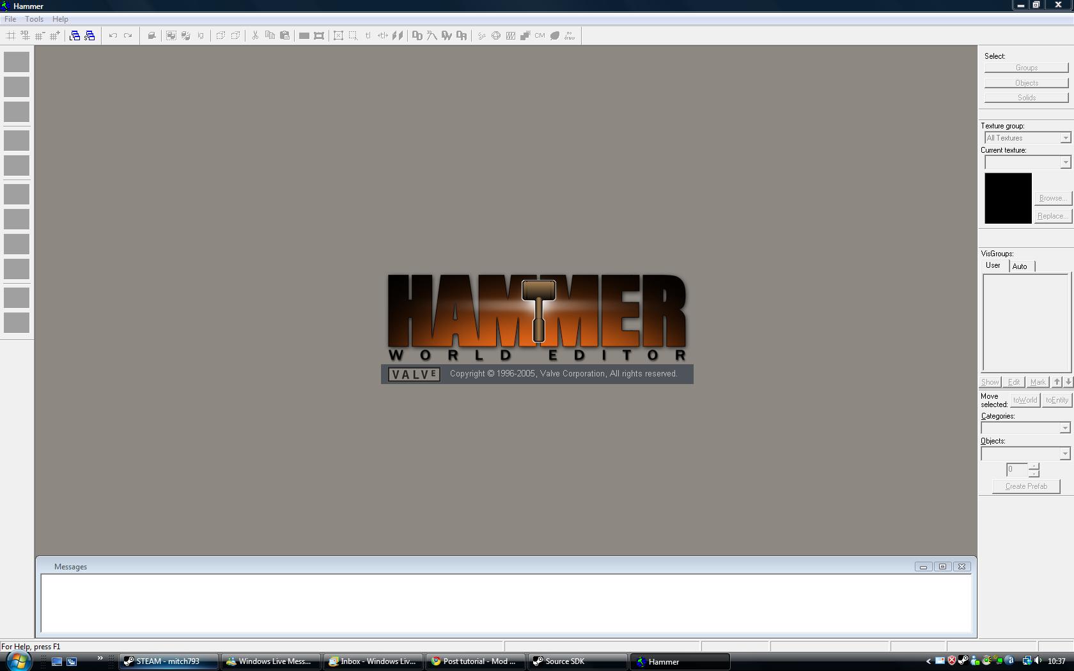Open the Objects dropdown below Categories

click(1025, 454)
